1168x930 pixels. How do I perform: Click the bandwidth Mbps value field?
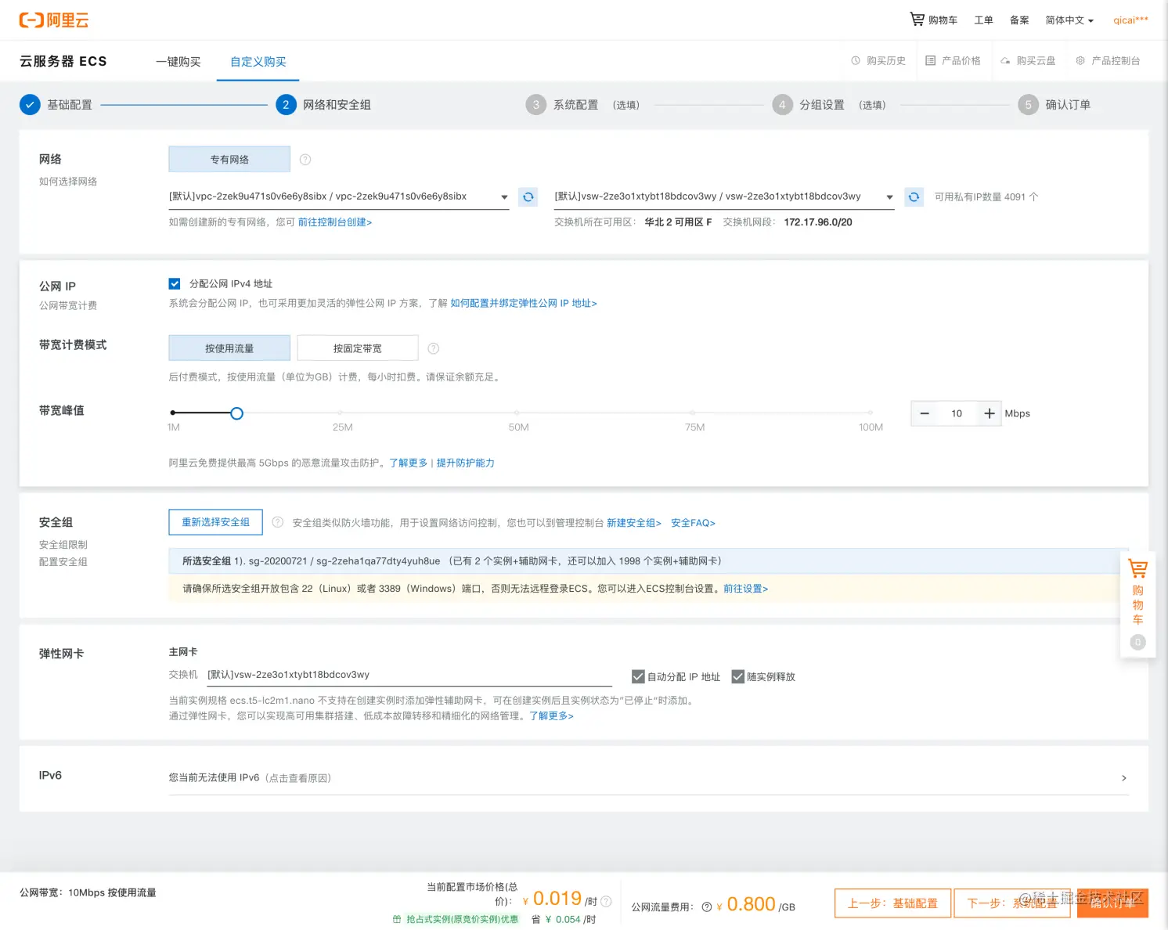[957, 413]
